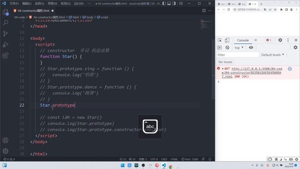Place cursor on line 22 Star.prototype
Screen dimensions: 300x169
pos(57,105)
